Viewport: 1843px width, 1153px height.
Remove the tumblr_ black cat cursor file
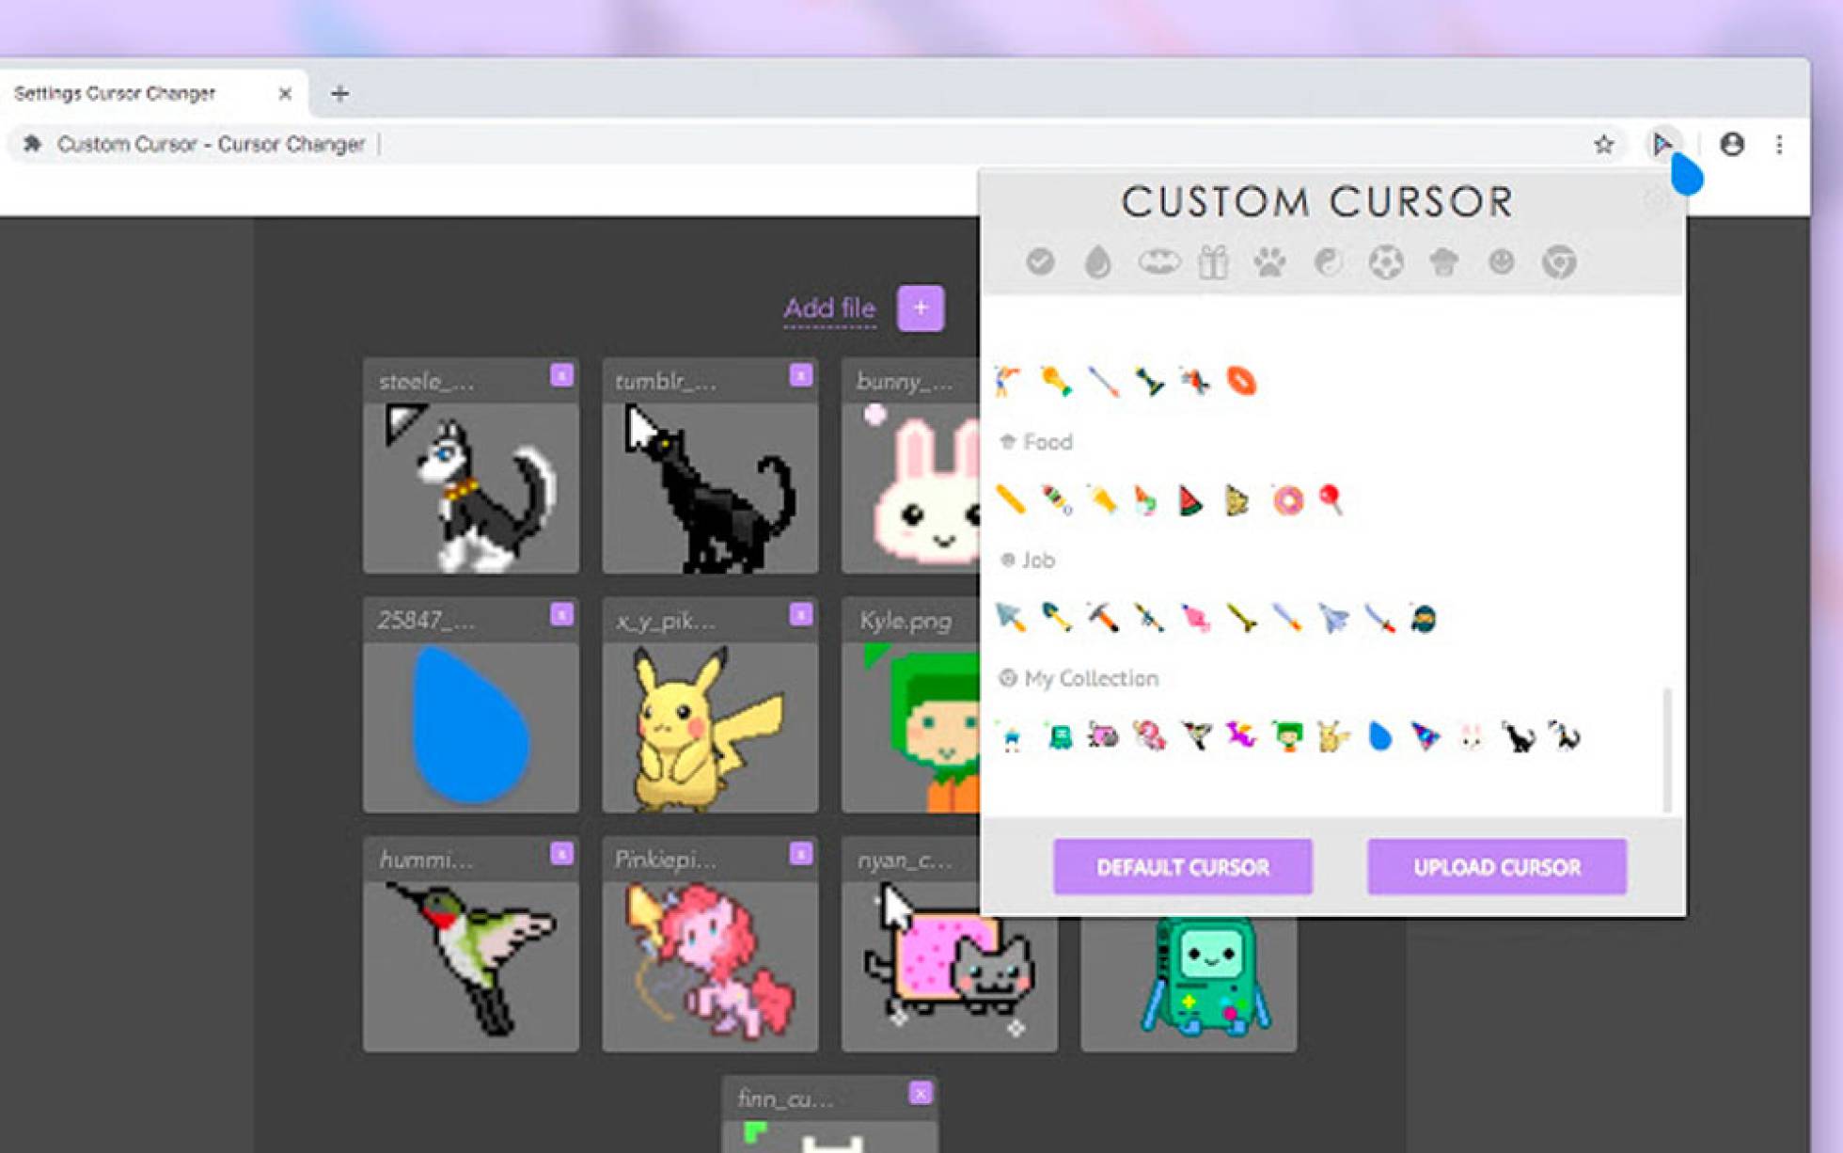point(800,375)
